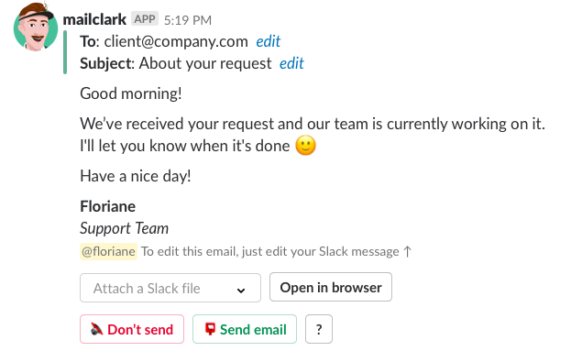
Task: Expand the Attach a Slack file dropdown
Action: point(170,288)
